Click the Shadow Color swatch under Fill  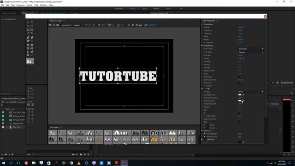click(240, 101)
